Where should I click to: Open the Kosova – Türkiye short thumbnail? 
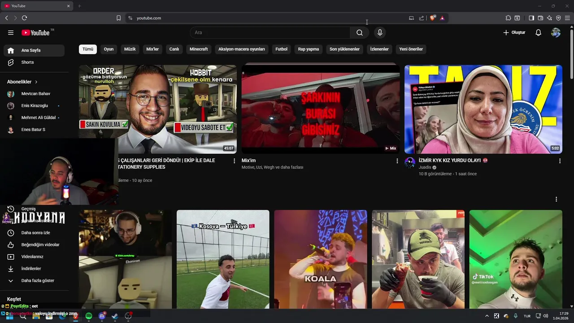pyautogui.click(x=223, y=259)
